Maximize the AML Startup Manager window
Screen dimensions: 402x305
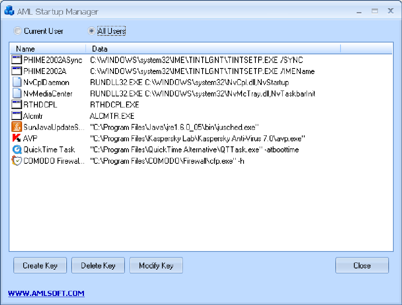click(x=374, y=11)
